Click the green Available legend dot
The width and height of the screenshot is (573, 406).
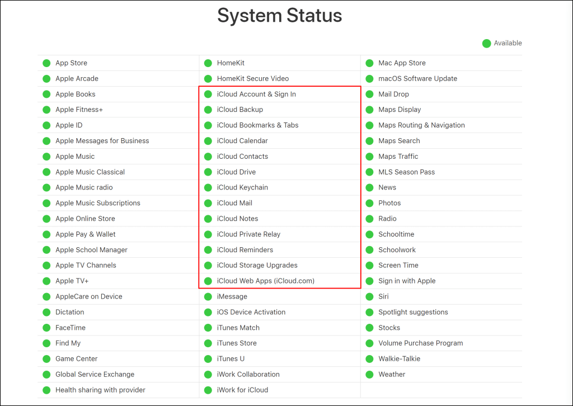(486, 44)
